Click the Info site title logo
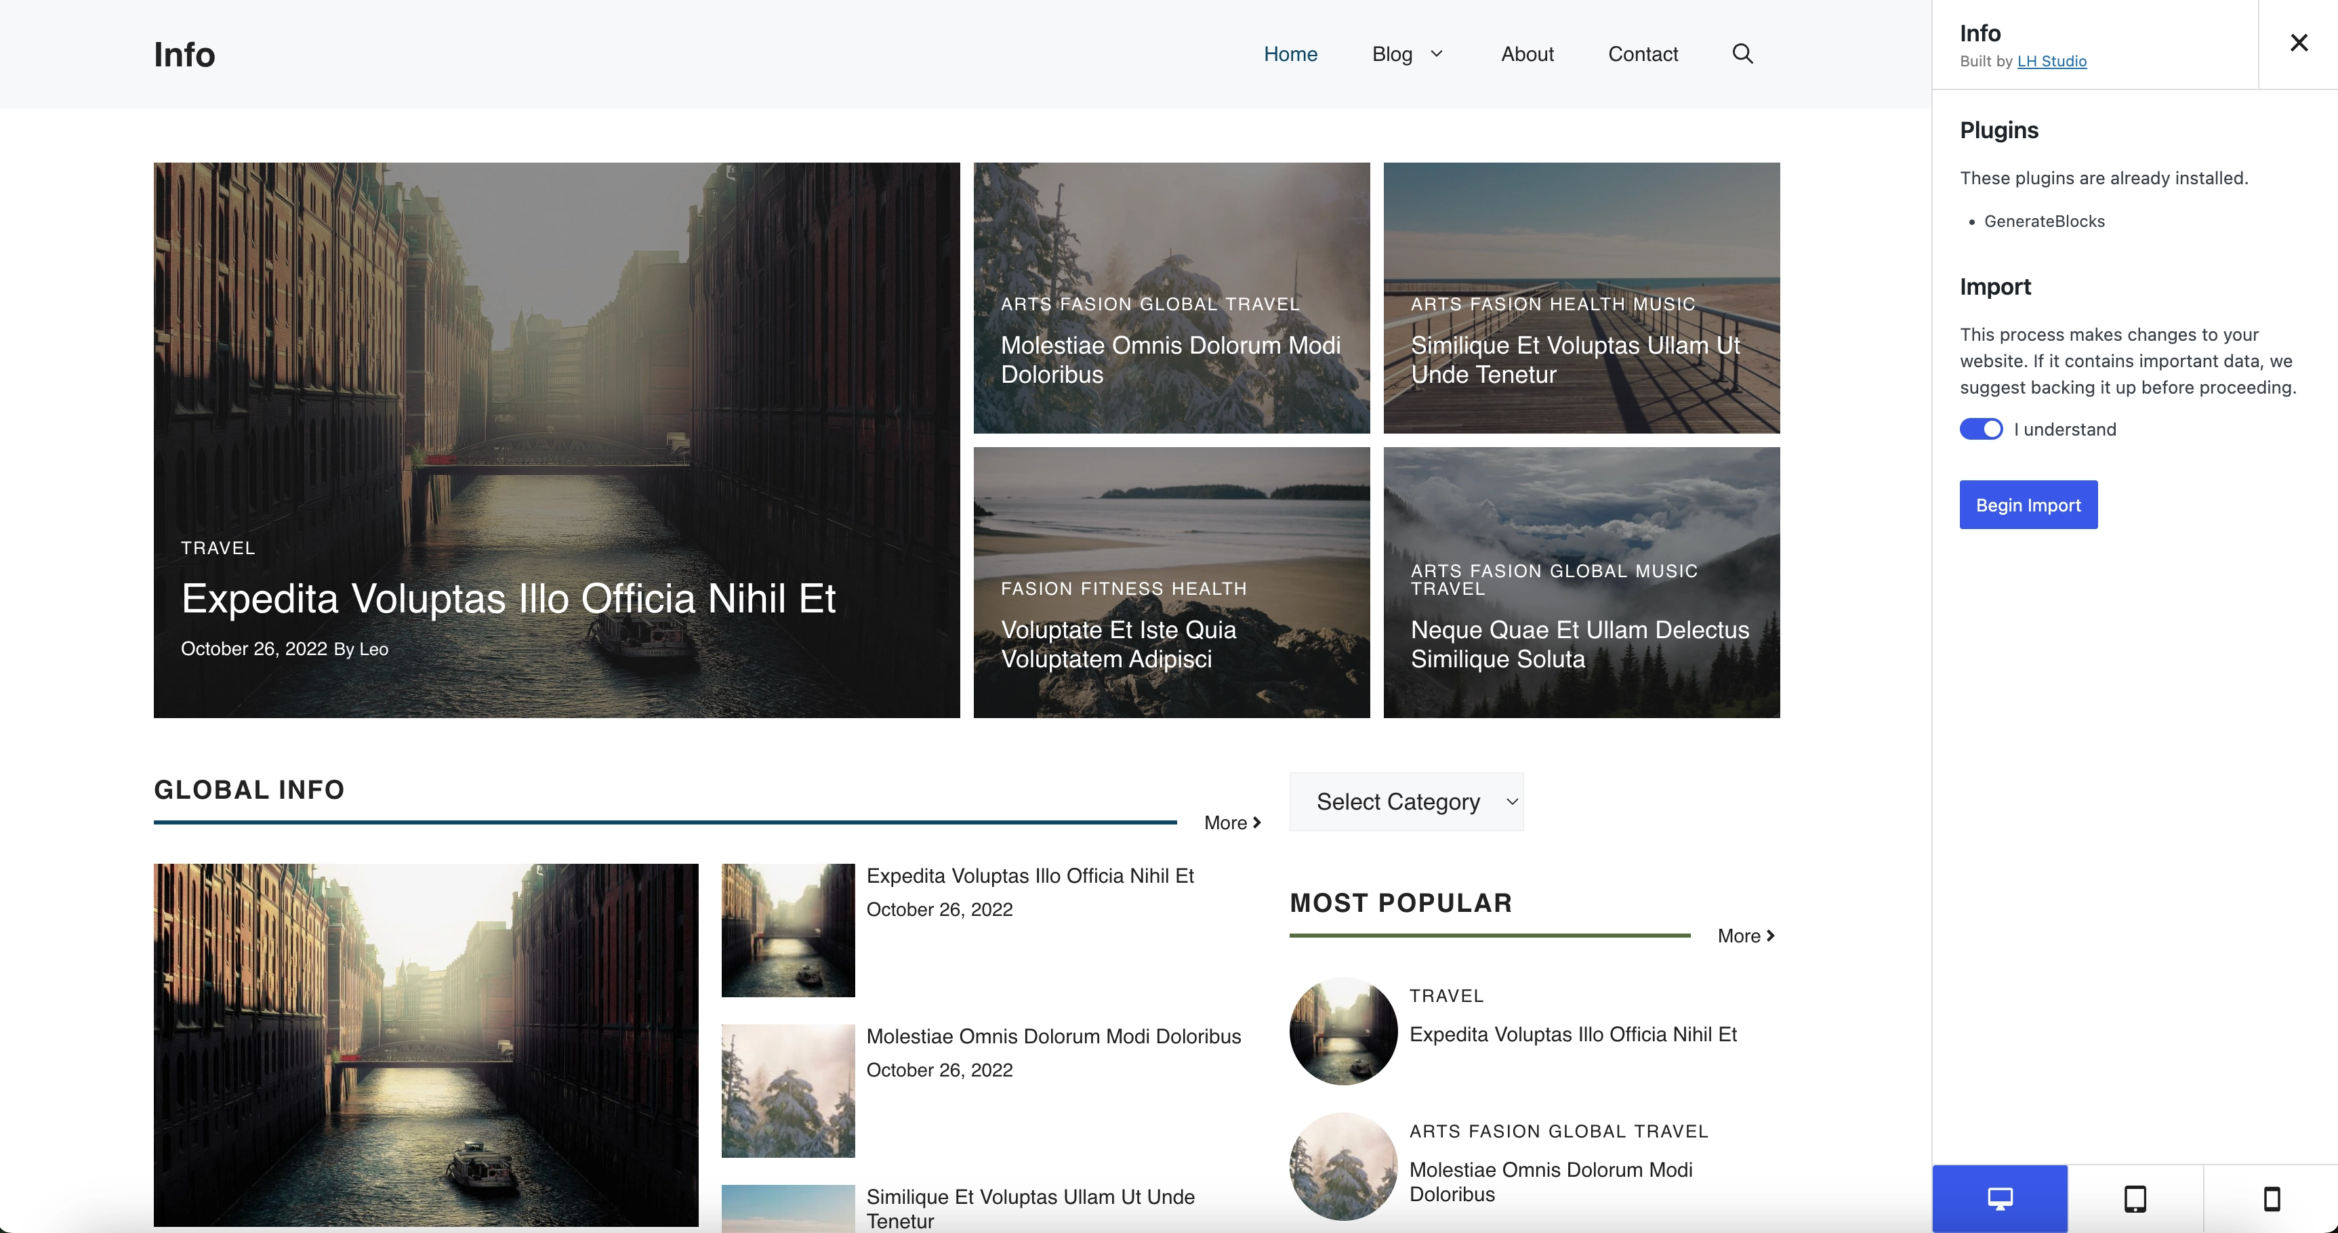This screenshot has height=1233, width=2338. click(x=184, y=54)
